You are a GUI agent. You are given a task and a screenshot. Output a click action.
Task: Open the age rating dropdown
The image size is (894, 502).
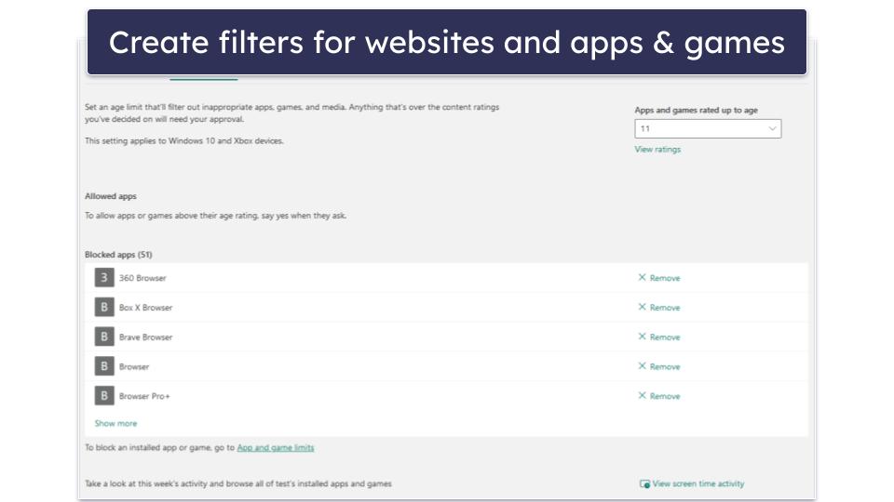(708, 129)
